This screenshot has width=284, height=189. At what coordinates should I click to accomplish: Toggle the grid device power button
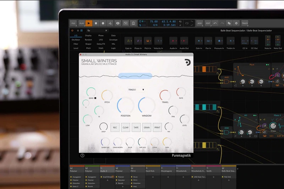[72, 30]
